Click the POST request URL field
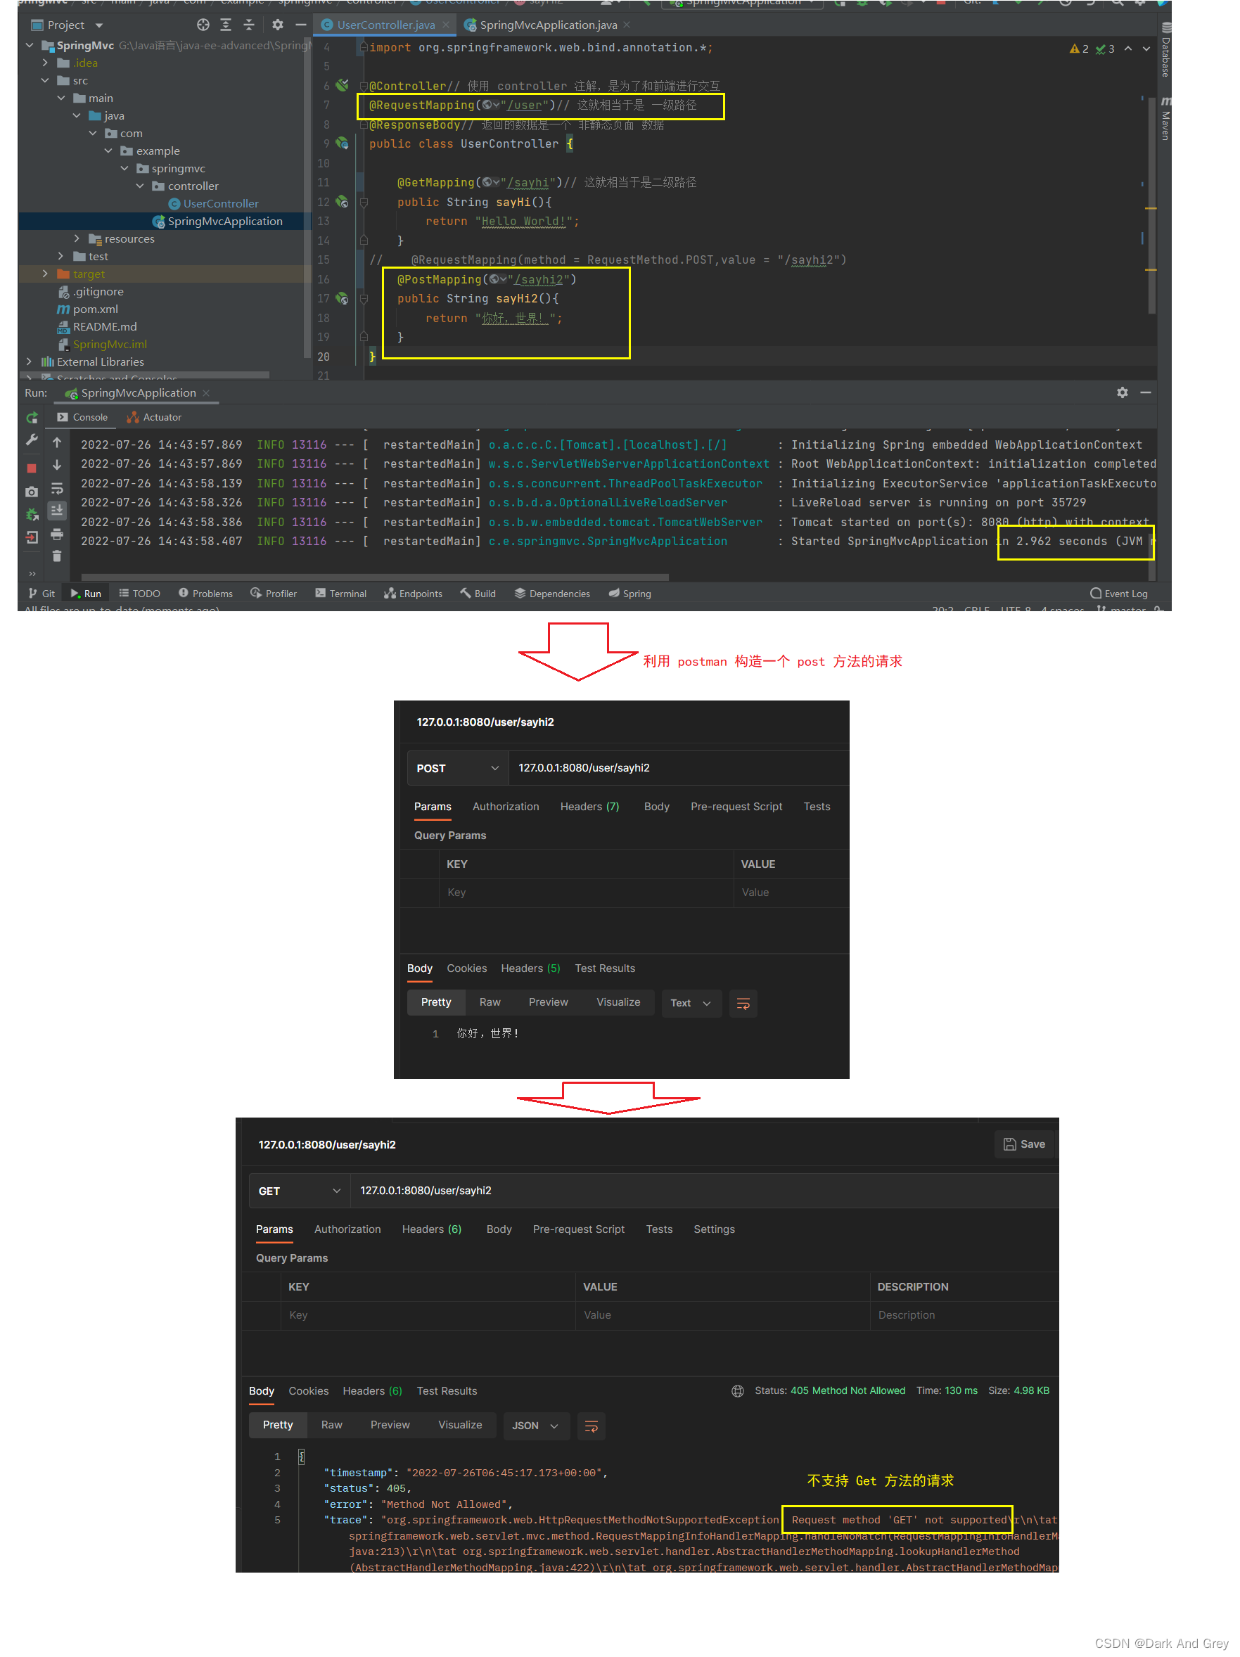This screenshot has width=1240, height=1657. pyautogui.click(x=678, y=768)
